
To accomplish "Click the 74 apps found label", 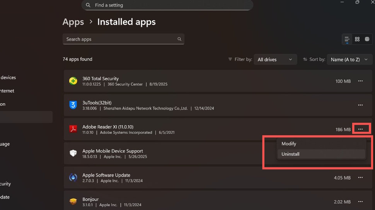I will (x=77, y=59).
